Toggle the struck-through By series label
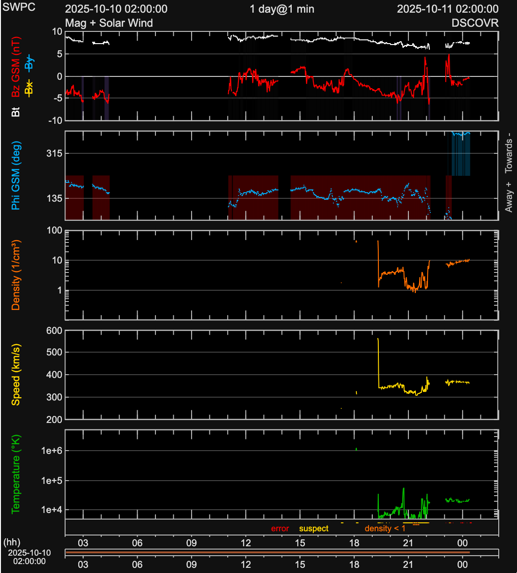The image size is (517, 573). click(x=29, y=62)
